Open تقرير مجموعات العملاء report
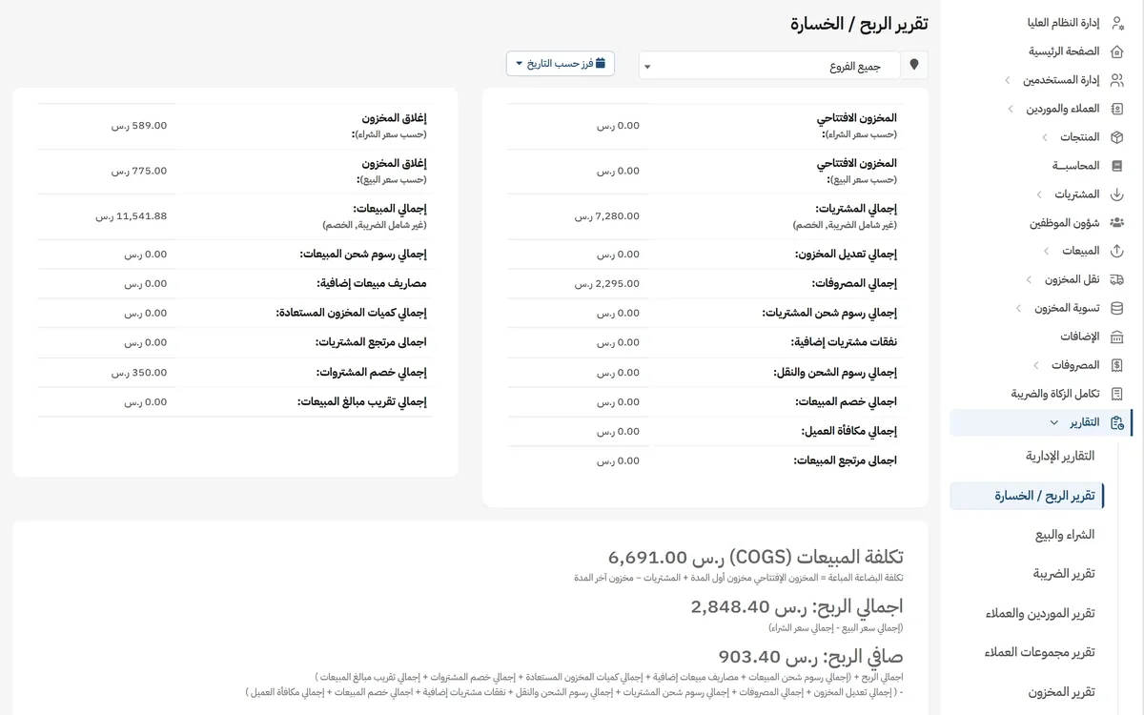 (1040, 652)
